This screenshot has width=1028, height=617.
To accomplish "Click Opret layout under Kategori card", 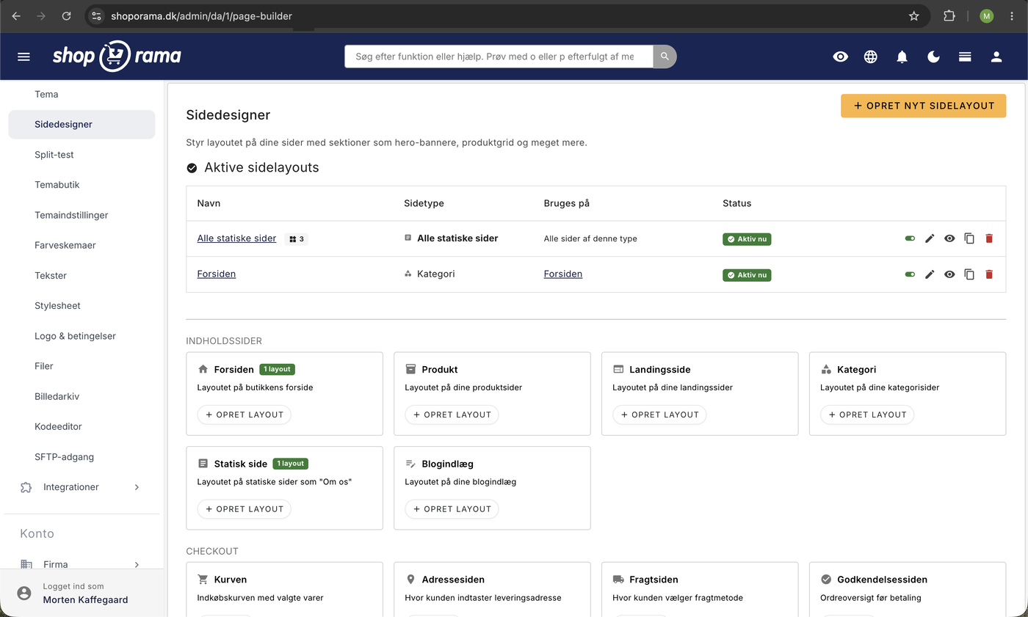I will tap(867, 415).
